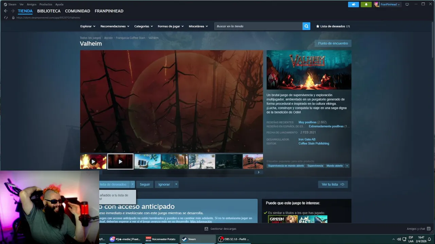Switch to the COMUNIDAD tab
The image size is (435, 244).
click(x=77, y=11)
